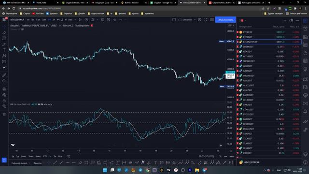Open the stock screener dropdown at bottom
This screenshot has height=174, width=309.
21,163
